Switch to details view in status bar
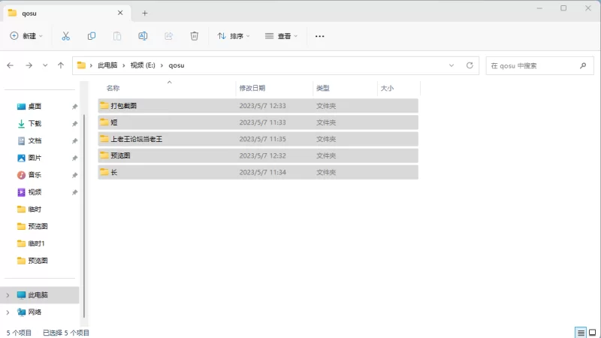601x338 pixels. [x=580, y=332]
